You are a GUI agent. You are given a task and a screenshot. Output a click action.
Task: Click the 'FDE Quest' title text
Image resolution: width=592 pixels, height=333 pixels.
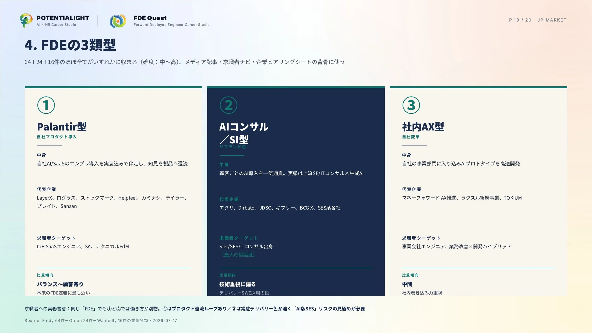(150, 18)
